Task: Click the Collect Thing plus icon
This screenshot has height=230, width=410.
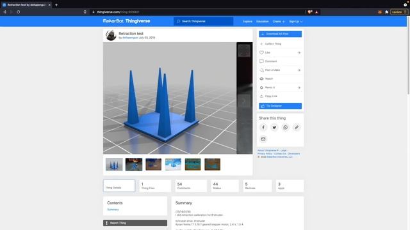Action: coord(261,44)
